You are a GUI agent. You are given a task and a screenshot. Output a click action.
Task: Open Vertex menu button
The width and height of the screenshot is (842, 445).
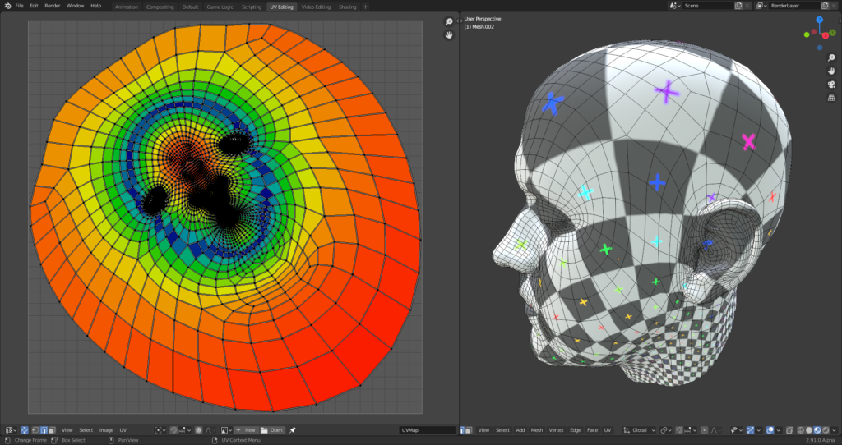(x=557, y=430)
